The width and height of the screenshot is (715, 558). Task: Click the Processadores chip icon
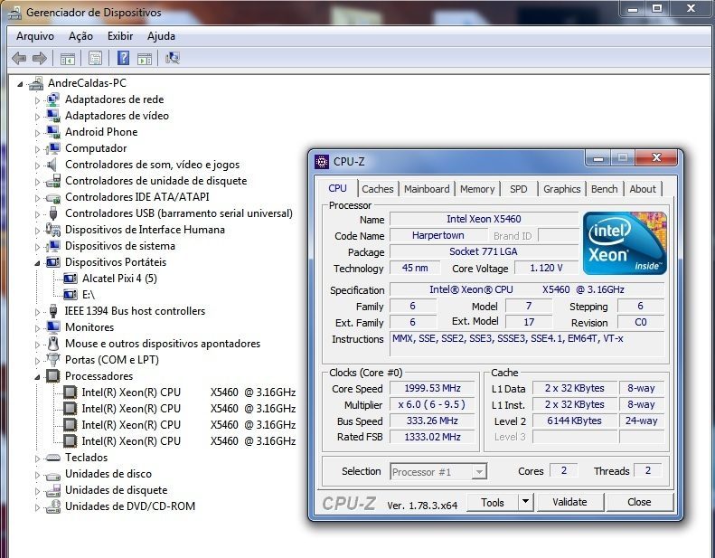click(x=53, y=376)
